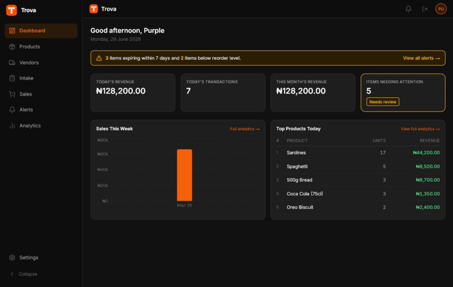Image resolution: width=453 pixels, height=287 pixels.
Task: Click the View all alerts link
Action: point(421,58)
